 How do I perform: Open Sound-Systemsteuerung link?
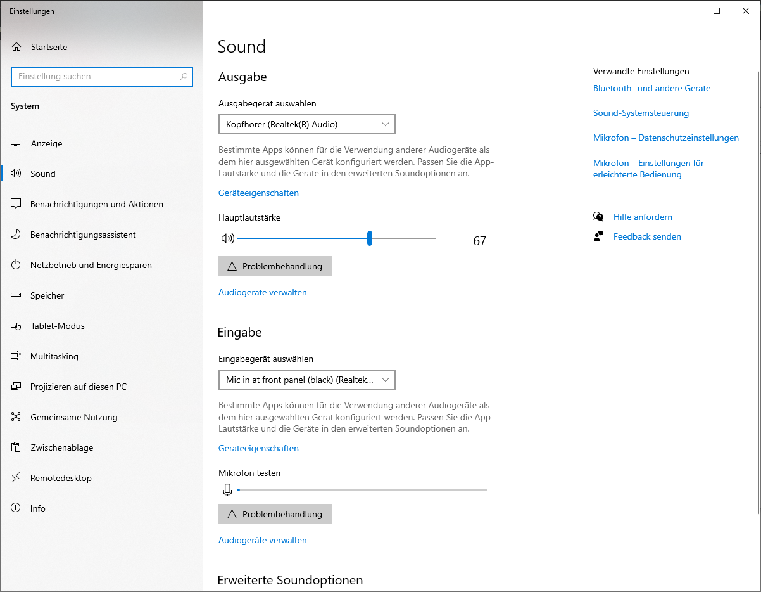point(641,113)
